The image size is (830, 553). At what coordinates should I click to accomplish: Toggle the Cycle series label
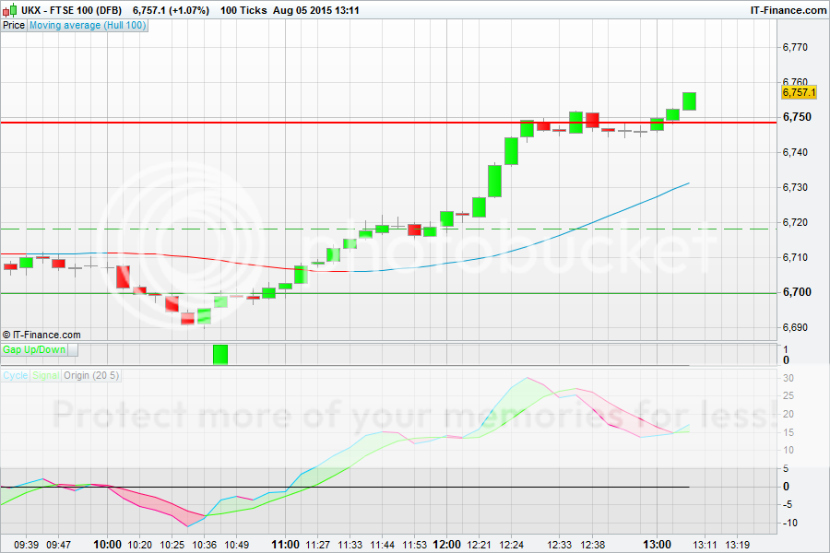click(x=16, y=375)
